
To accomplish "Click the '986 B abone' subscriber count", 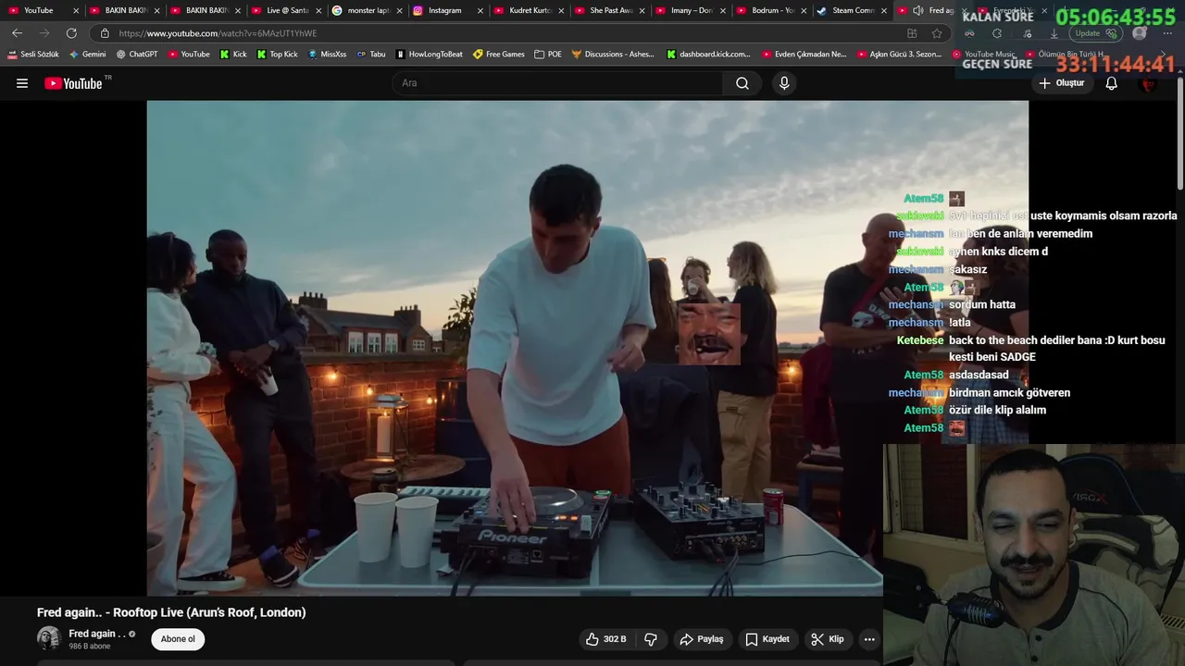I will pyautogui.click(x=90, y=647).
